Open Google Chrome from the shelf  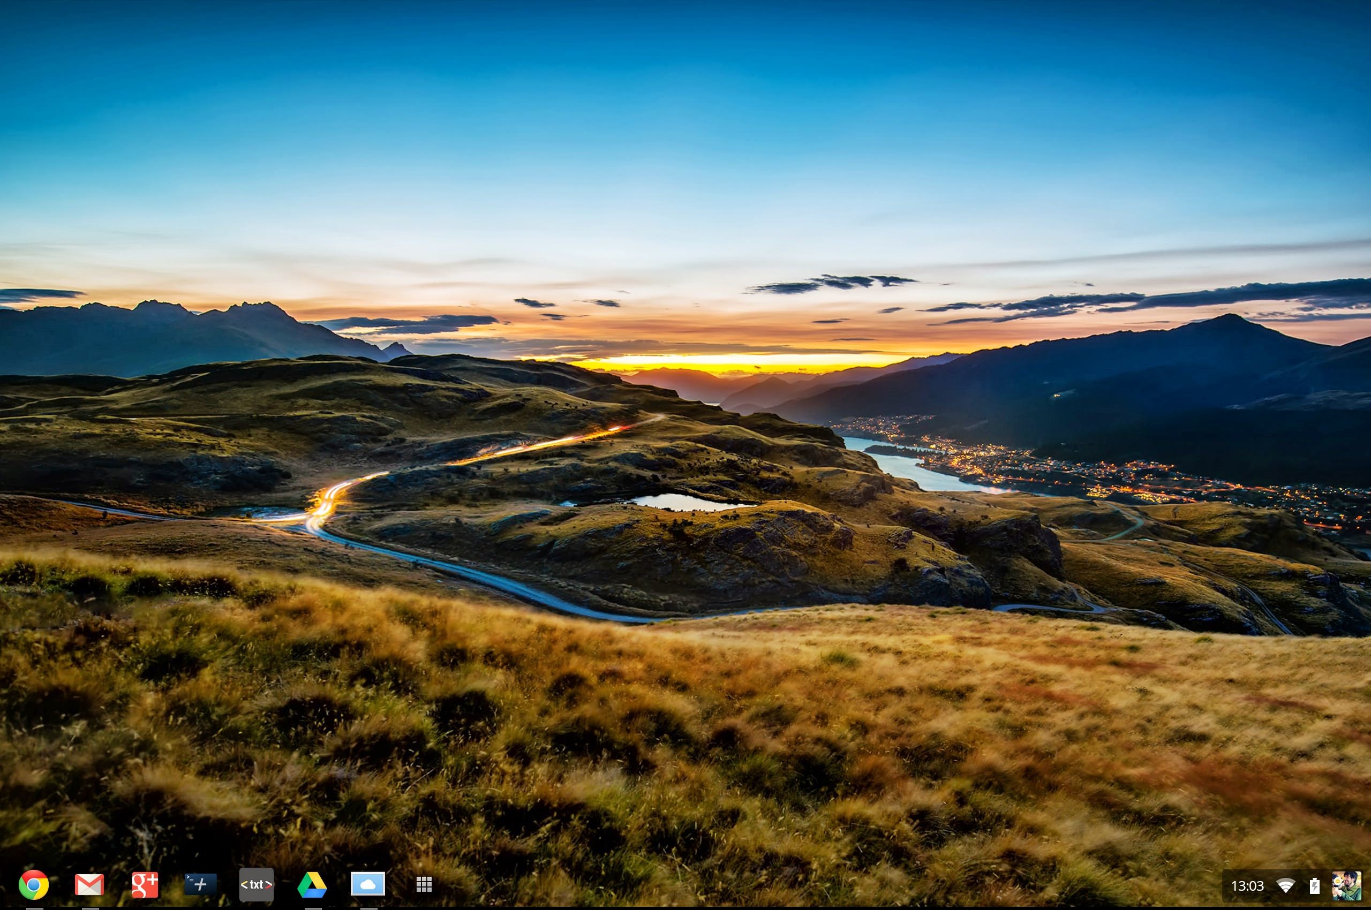pyautogui.click(x=34, y=884)
